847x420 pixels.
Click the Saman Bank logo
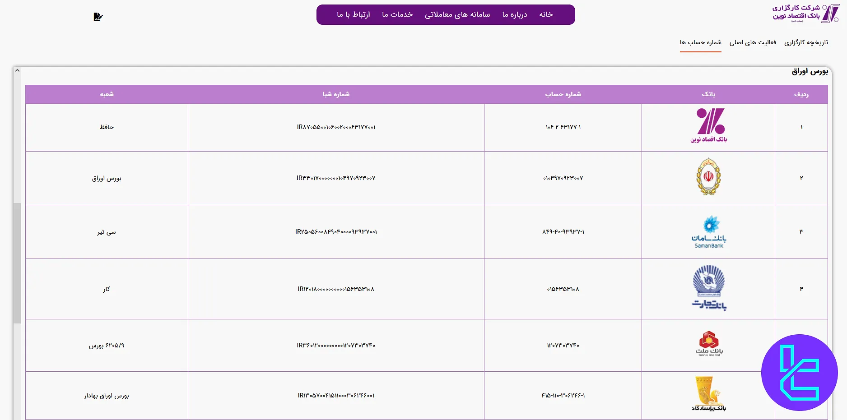coord(708,231)
